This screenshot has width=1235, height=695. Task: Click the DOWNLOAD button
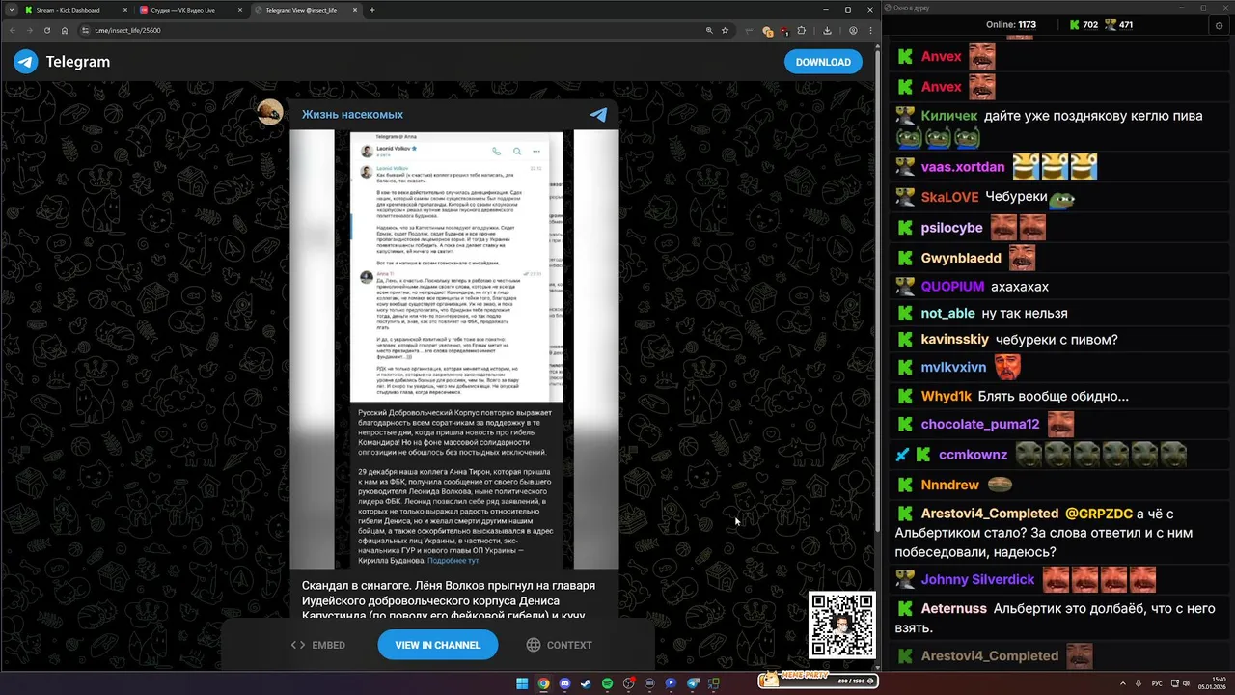pyautogui.click(x=823, y=62)
